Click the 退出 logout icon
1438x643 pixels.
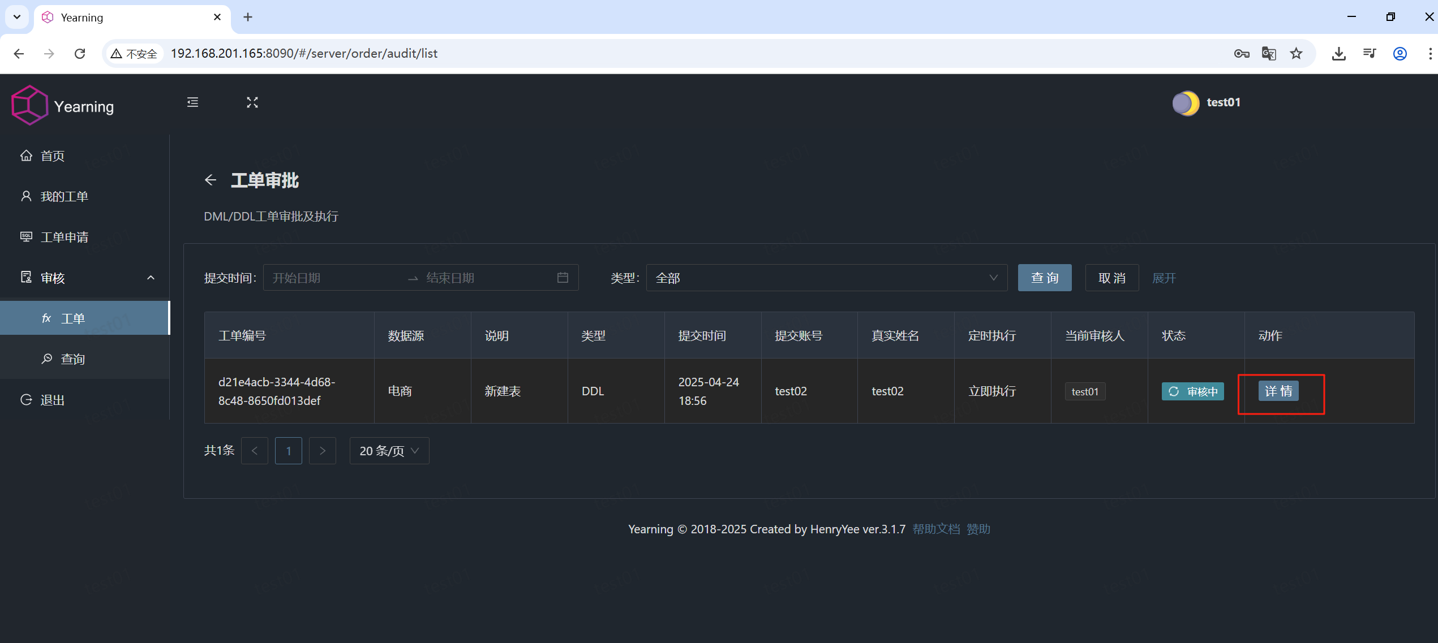click(26, 400)
